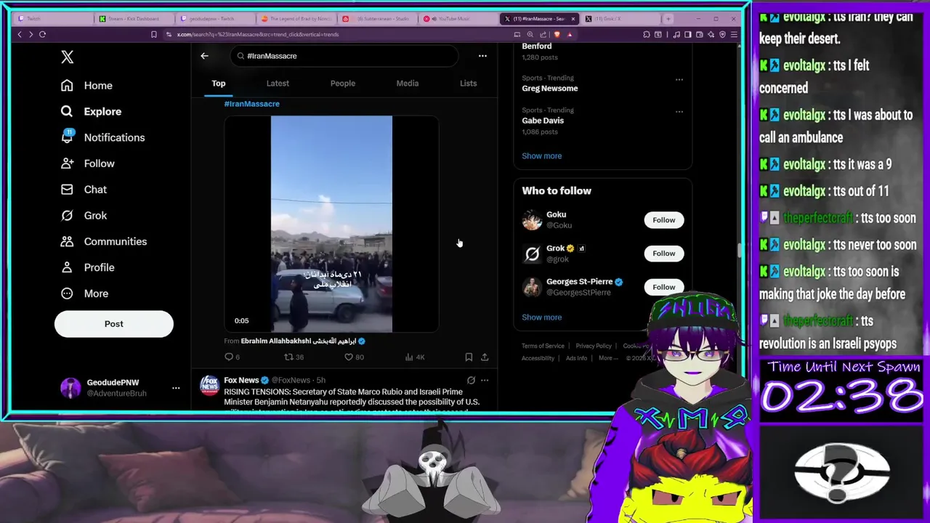Viewport: 930px width, 523px height.
Task: Repost the video post (36)
Action: point(294,357)
